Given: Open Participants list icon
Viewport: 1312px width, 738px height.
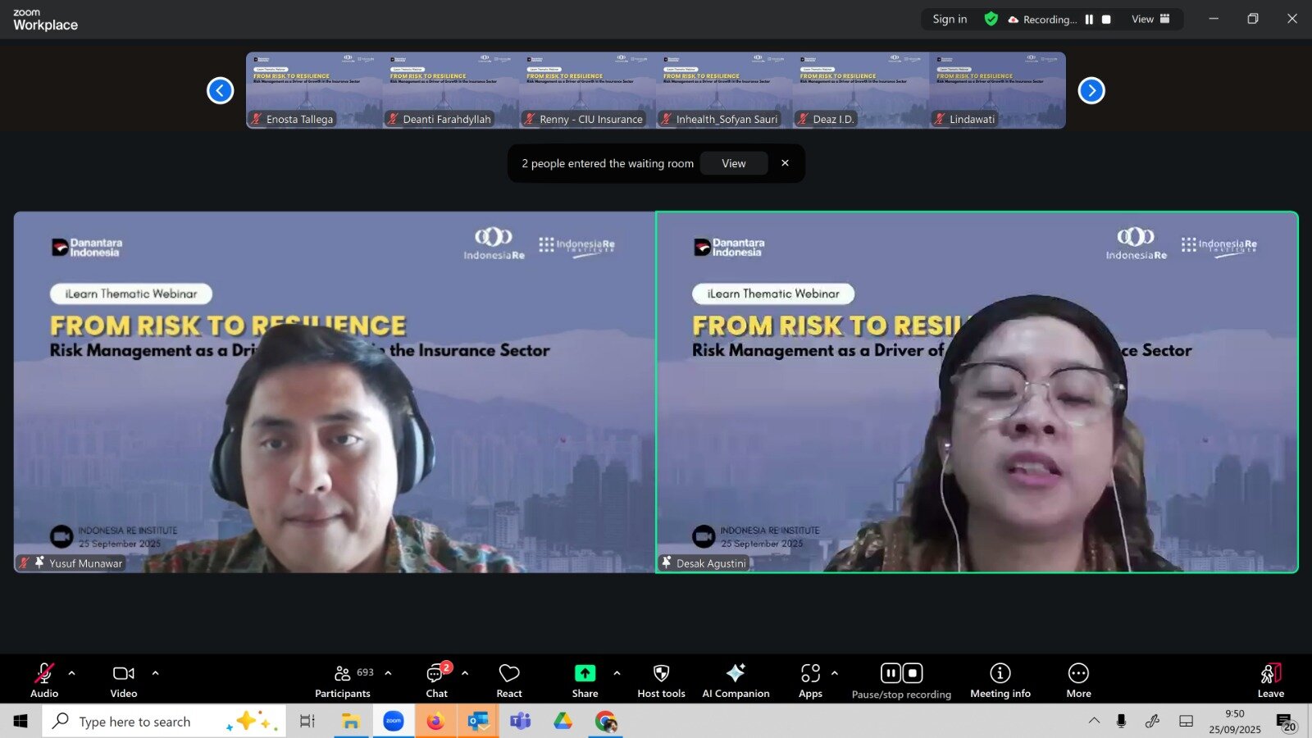Looking at the screenshot, I should pyautogui.click(x=343, y=673).
